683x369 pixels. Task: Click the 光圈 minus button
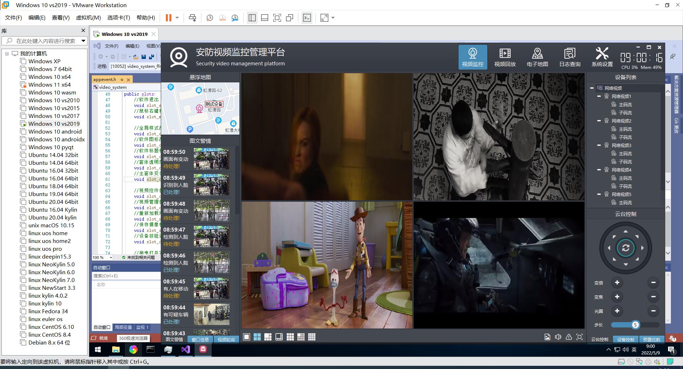coord(653,311)
